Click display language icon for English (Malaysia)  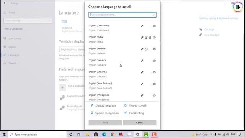click(142, 72)
